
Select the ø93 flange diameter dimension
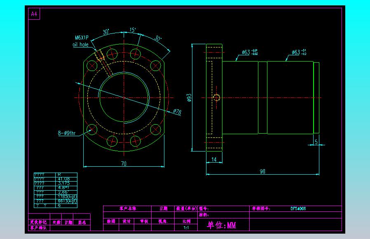point(189,98)
